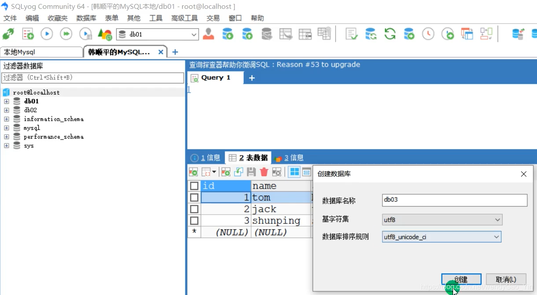Select the information_schema database label
Viewport: 537px width, 295px height.
(x=53, y=119)
